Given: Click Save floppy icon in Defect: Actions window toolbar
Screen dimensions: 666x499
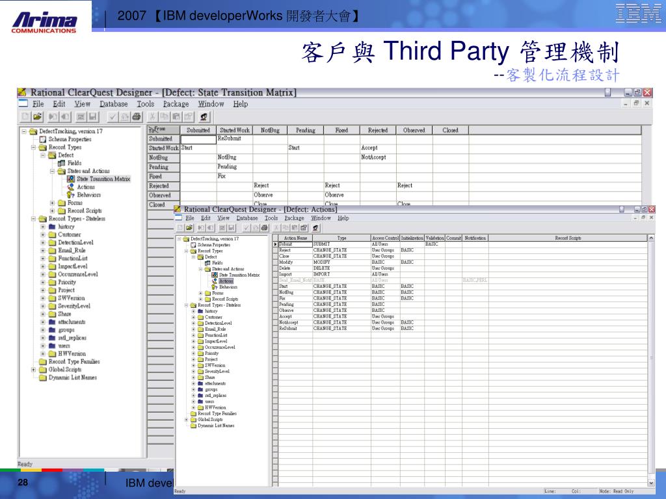Looking at the screenshot, I should [232, 228].
